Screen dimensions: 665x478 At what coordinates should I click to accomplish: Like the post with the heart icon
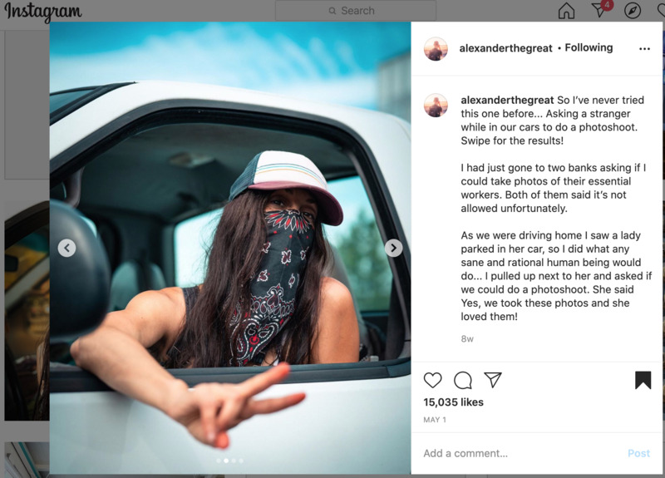tap(432, 380)
